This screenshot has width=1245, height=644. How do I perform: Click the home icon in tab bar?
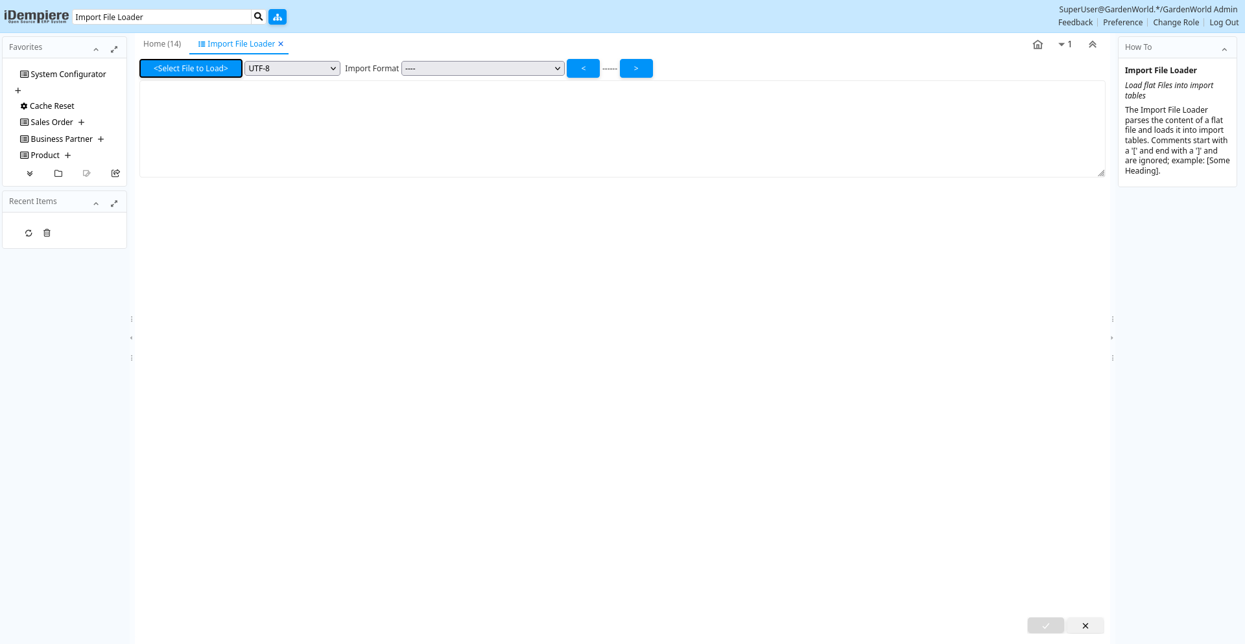point(1037,45)
